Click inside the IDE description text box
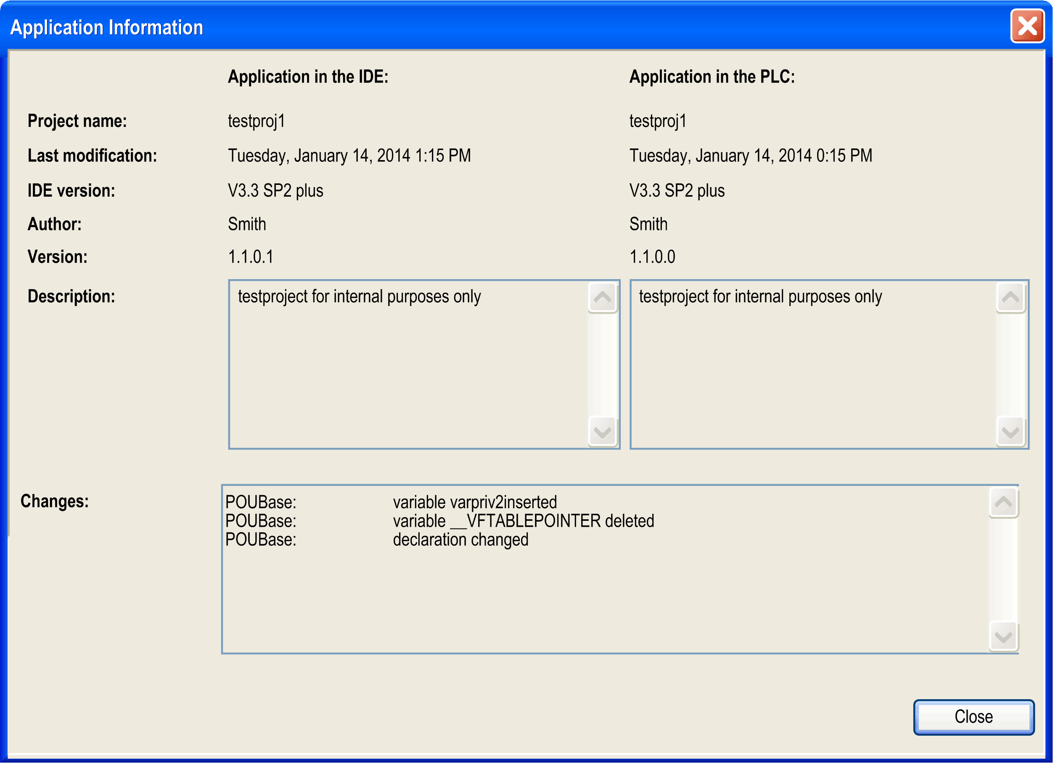 tap(409, 371)
